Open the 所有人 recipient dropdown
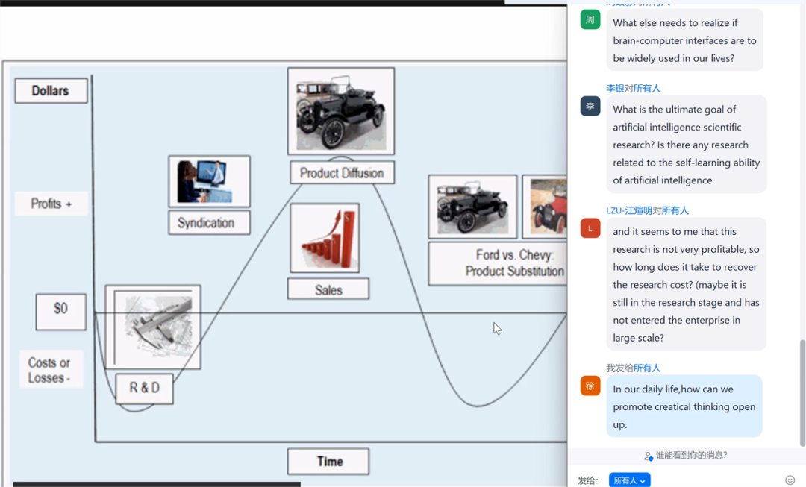The width and height of the screenshot is (806, 487). (629, 480)
